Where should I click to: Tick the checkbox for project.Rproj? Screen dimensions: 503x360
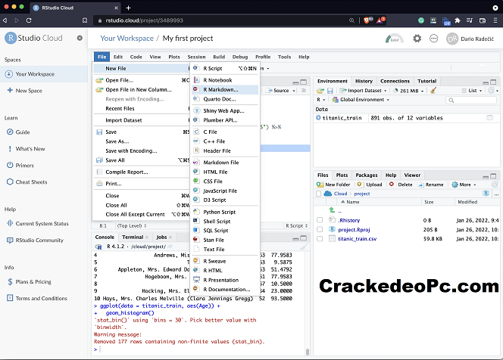(320, 229)
